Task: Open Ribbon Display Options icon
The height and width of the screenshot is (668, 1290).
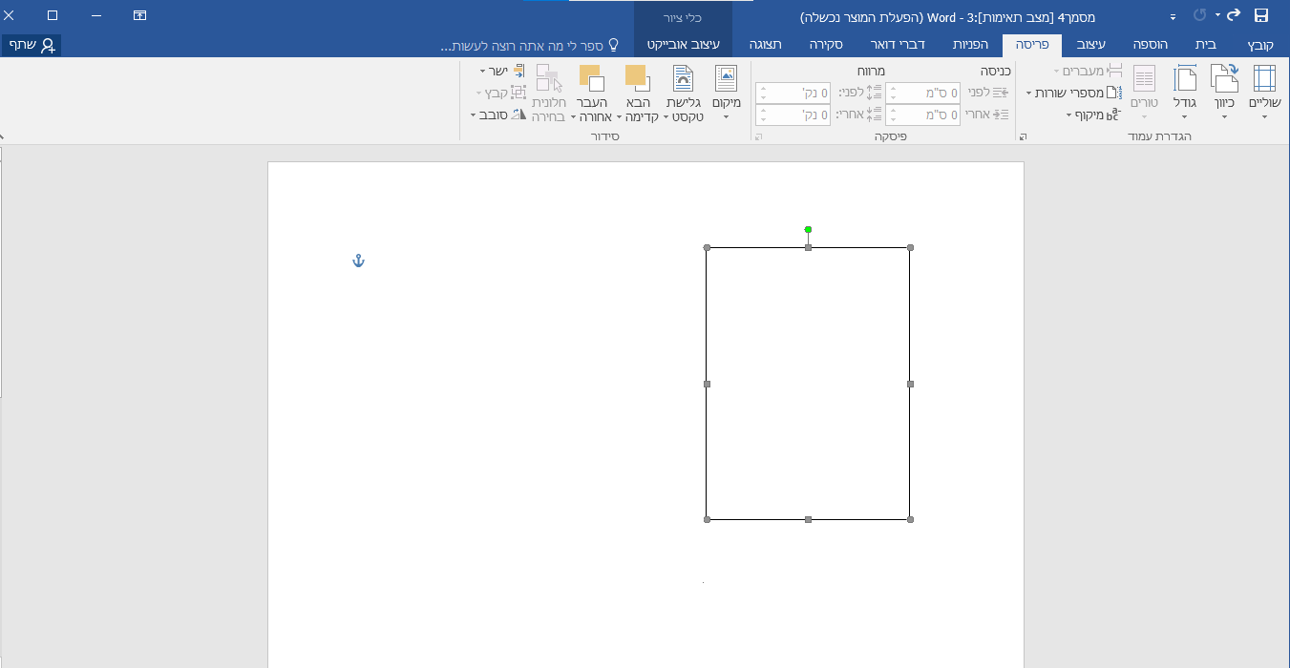Action: pyautogui.click(x=140, y=15)
